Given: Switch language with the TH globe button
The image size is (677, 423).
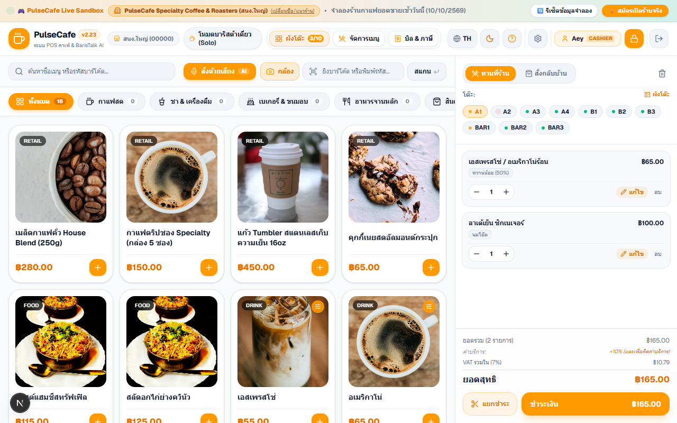Looking at the screenshot, I should click(x=462, y=39).
